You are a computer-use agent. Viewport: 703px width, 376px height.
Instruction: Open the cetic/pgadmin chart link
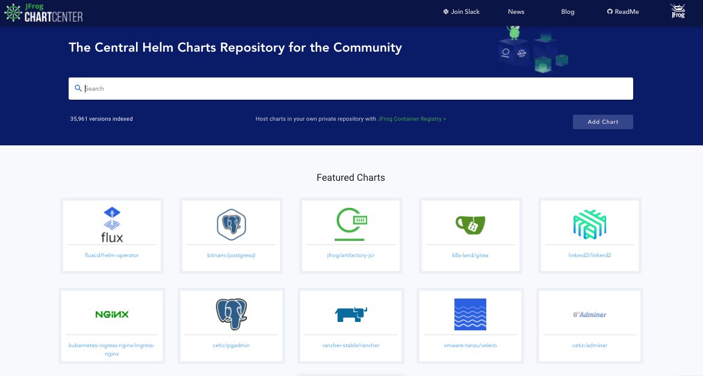tap(231, 345)
